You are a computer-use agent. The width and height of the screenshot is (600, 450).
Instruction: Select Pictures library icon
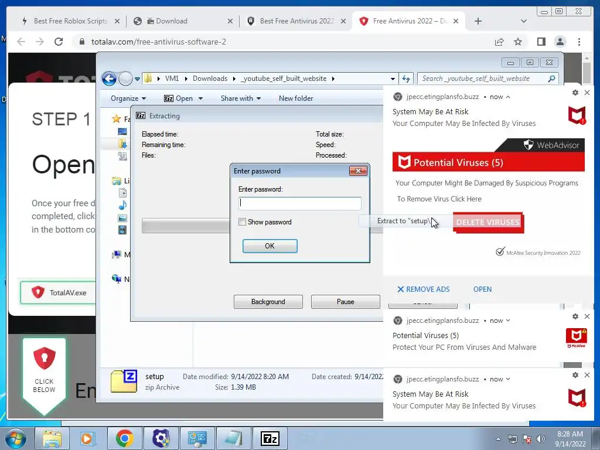click(x=122, y=218)
